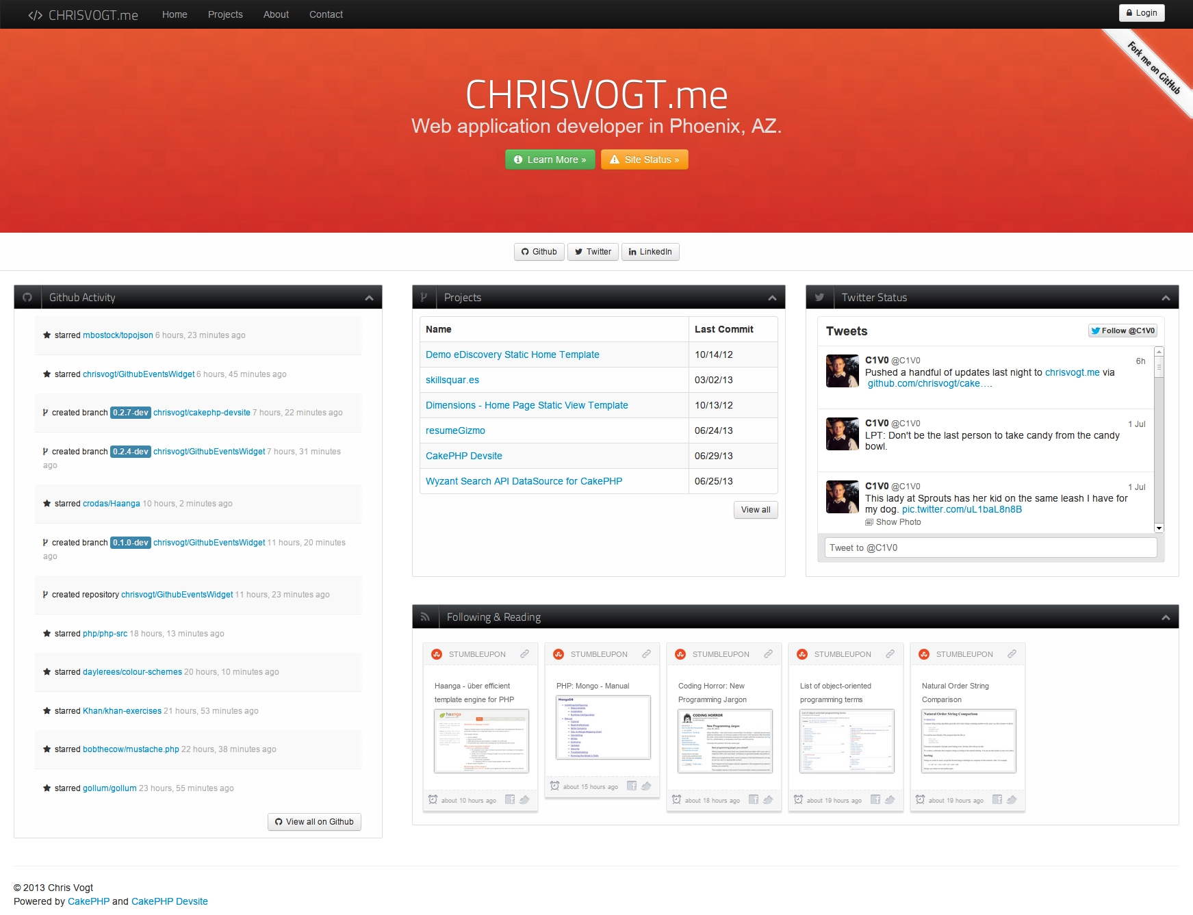Open the Twitter profile button
The width and height of the screenshot is (1193, 915).
(x=593, y=252)
